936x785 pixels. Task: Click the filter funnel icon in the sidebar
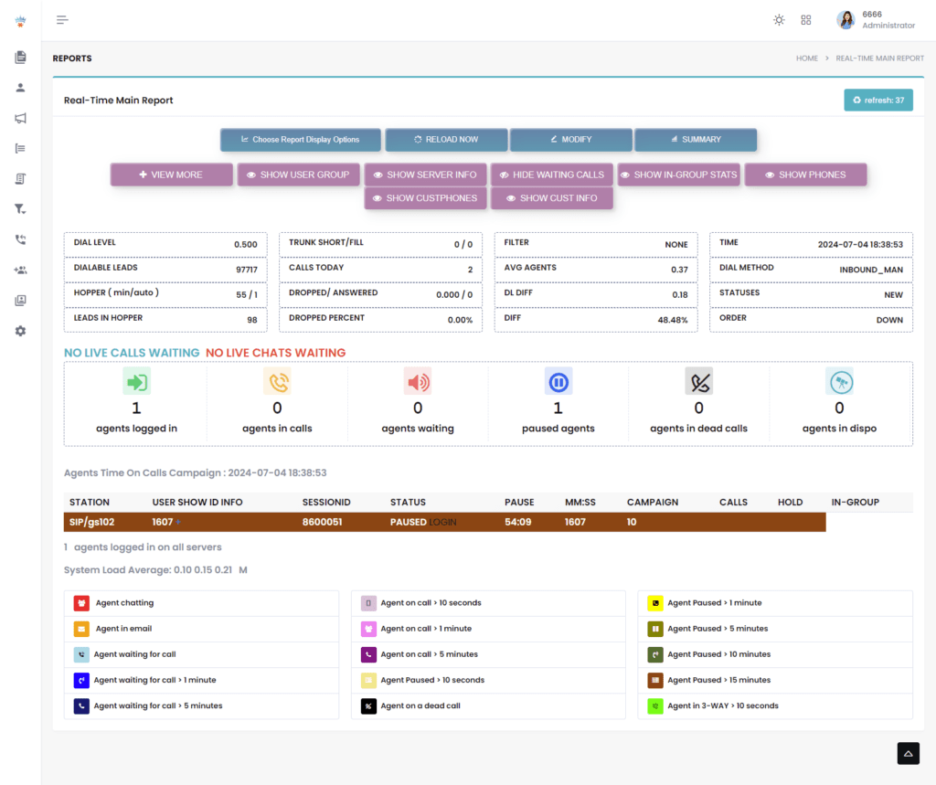click(x=20, y=209)
